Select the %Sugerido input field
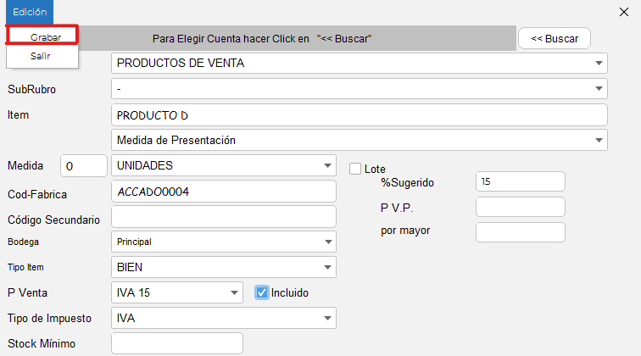641x356 pixels. point(520,181)
